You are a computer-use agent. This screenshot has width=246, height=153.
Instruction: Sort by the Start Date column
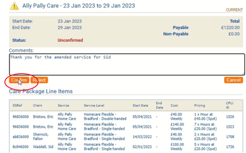click(140, 106)
